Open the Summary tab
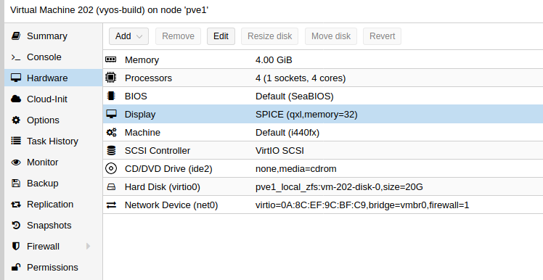This screenshot has width=543, height=280. pyautogui.click(x=47, y=36)
